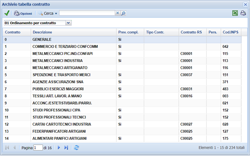Export table to Excel
Image resolution: width=250 pixels, height=156 pixels.
[x=235, y=13]
